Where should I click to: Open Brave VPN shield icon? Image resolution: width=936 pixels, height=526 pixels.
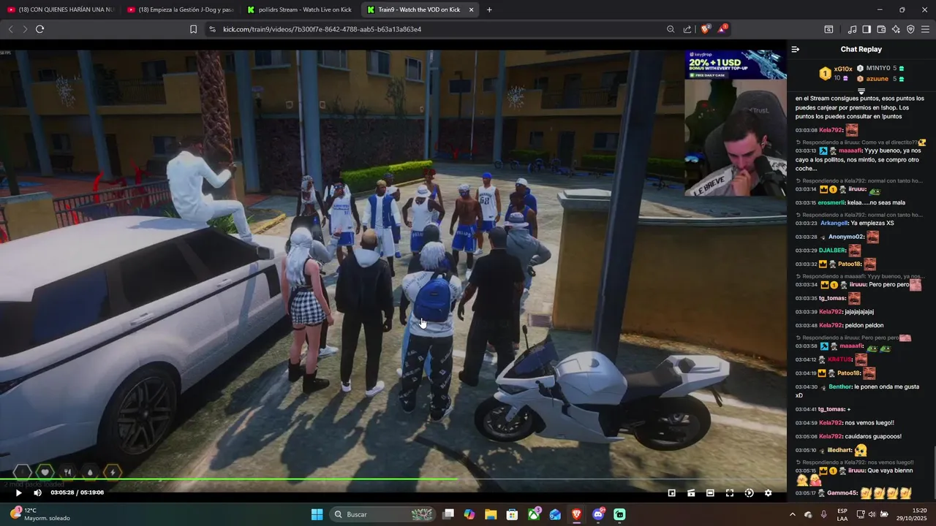(910, 29)
